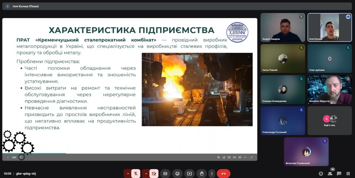Click muted mic icon on Андрій Захаров tile
Image resolution: width=355 pixels, height=178 pixels.
point(301,17)
